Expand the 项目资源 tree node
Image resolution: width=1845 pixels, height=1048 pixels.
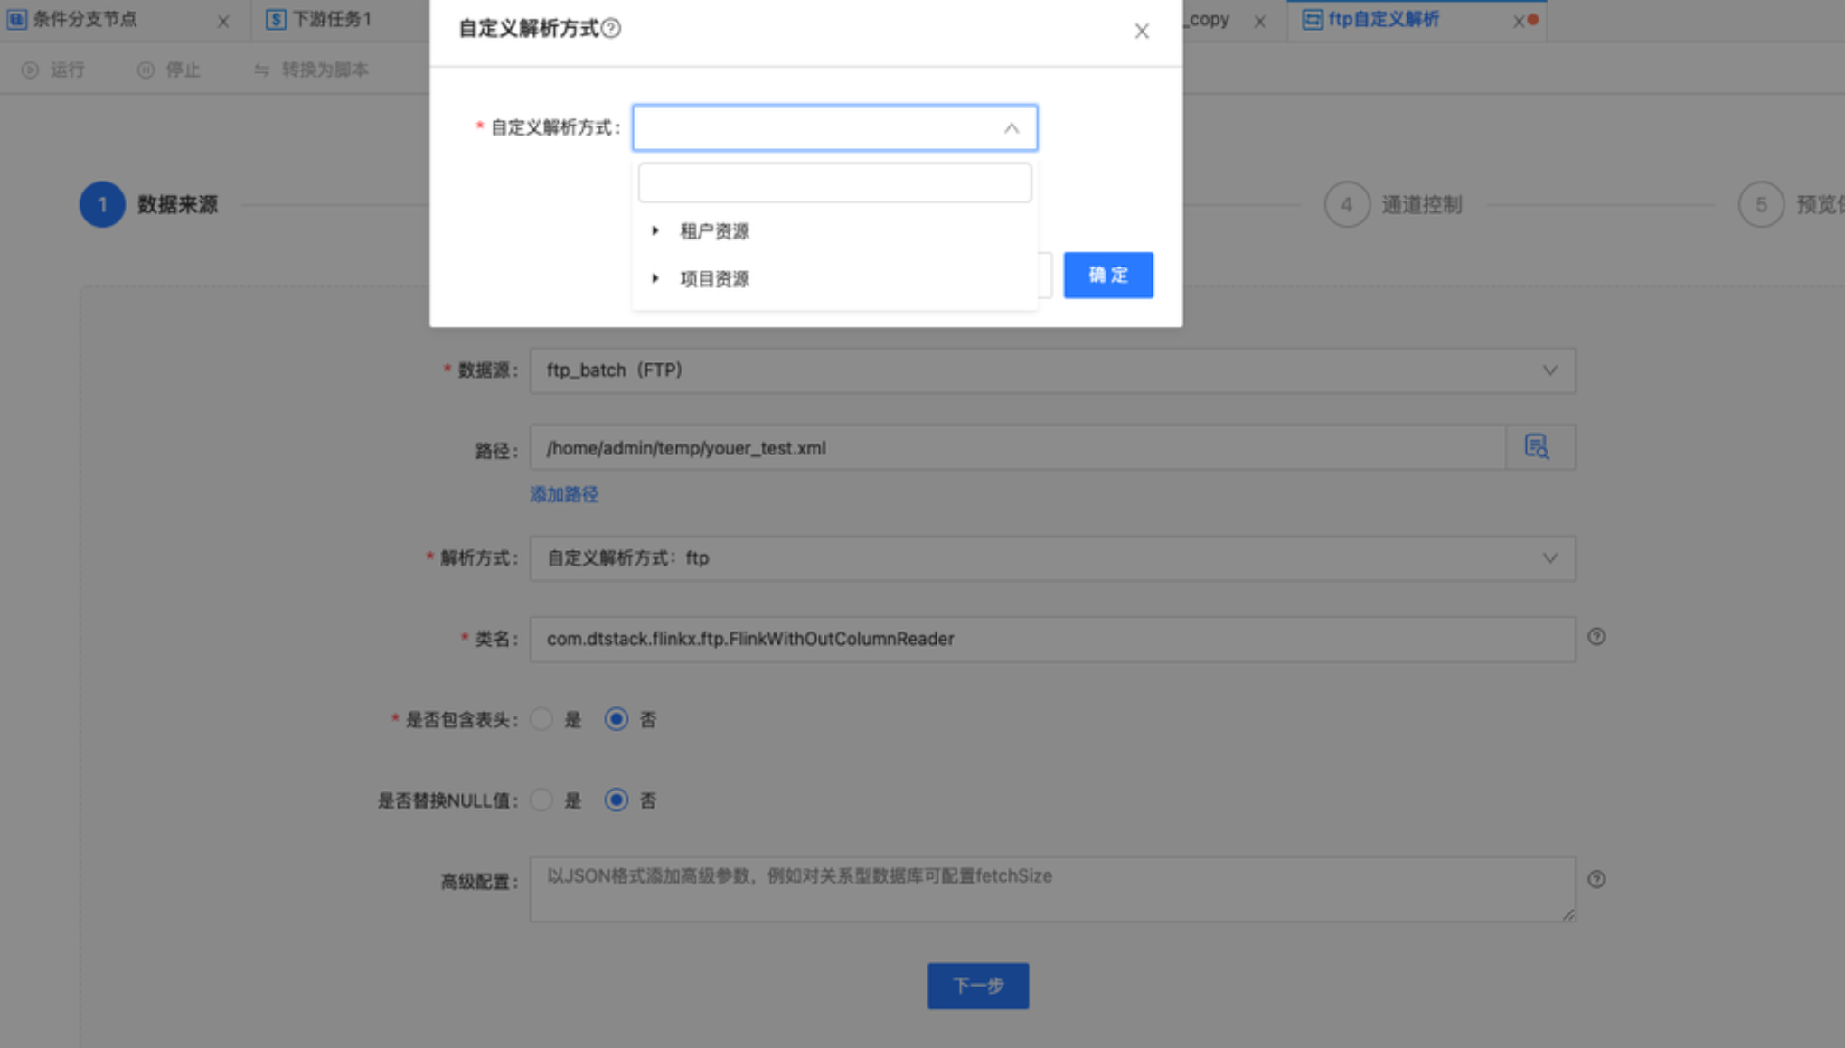coord(655,278)
